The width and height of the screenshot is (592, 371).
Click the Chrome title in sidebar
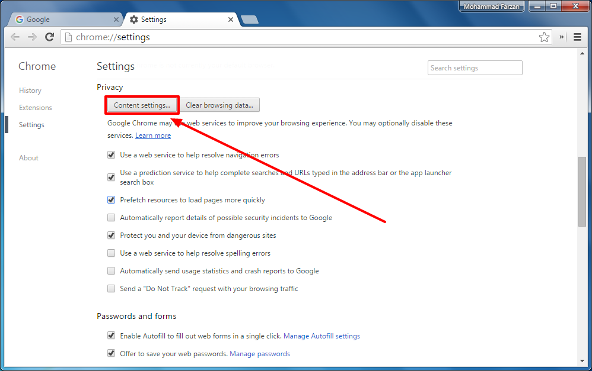click(37, 66)
